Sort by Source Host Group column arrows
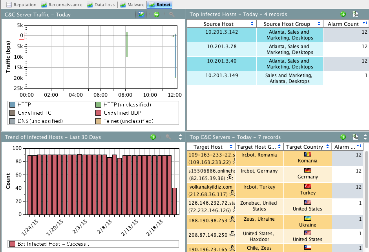Viewport: 369px width, 252px height. 319,24
